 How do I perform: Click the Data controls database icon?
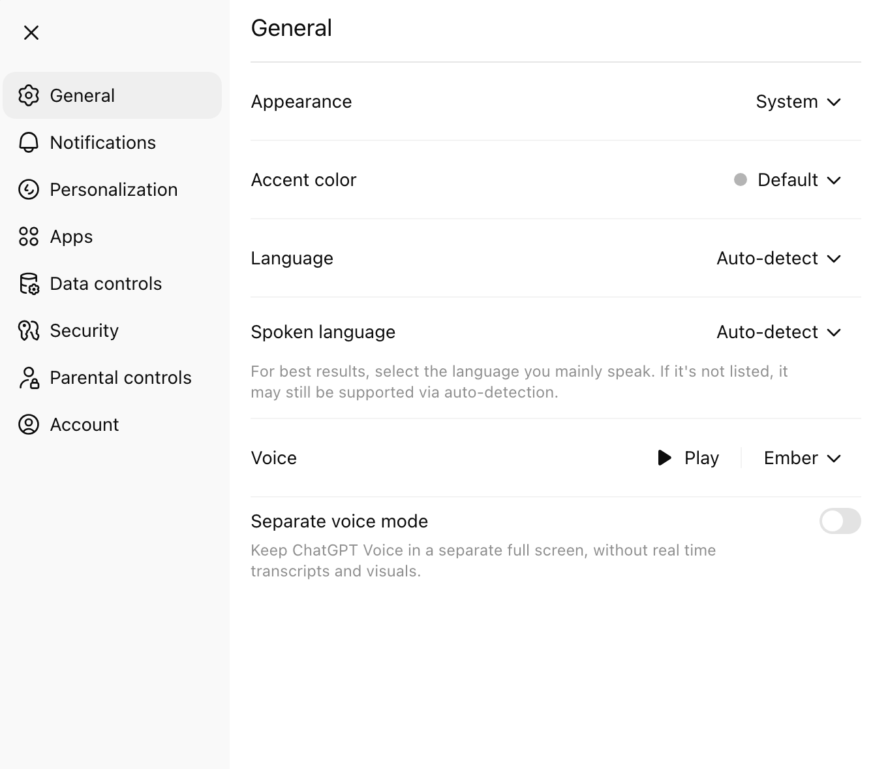click(29, 284)
